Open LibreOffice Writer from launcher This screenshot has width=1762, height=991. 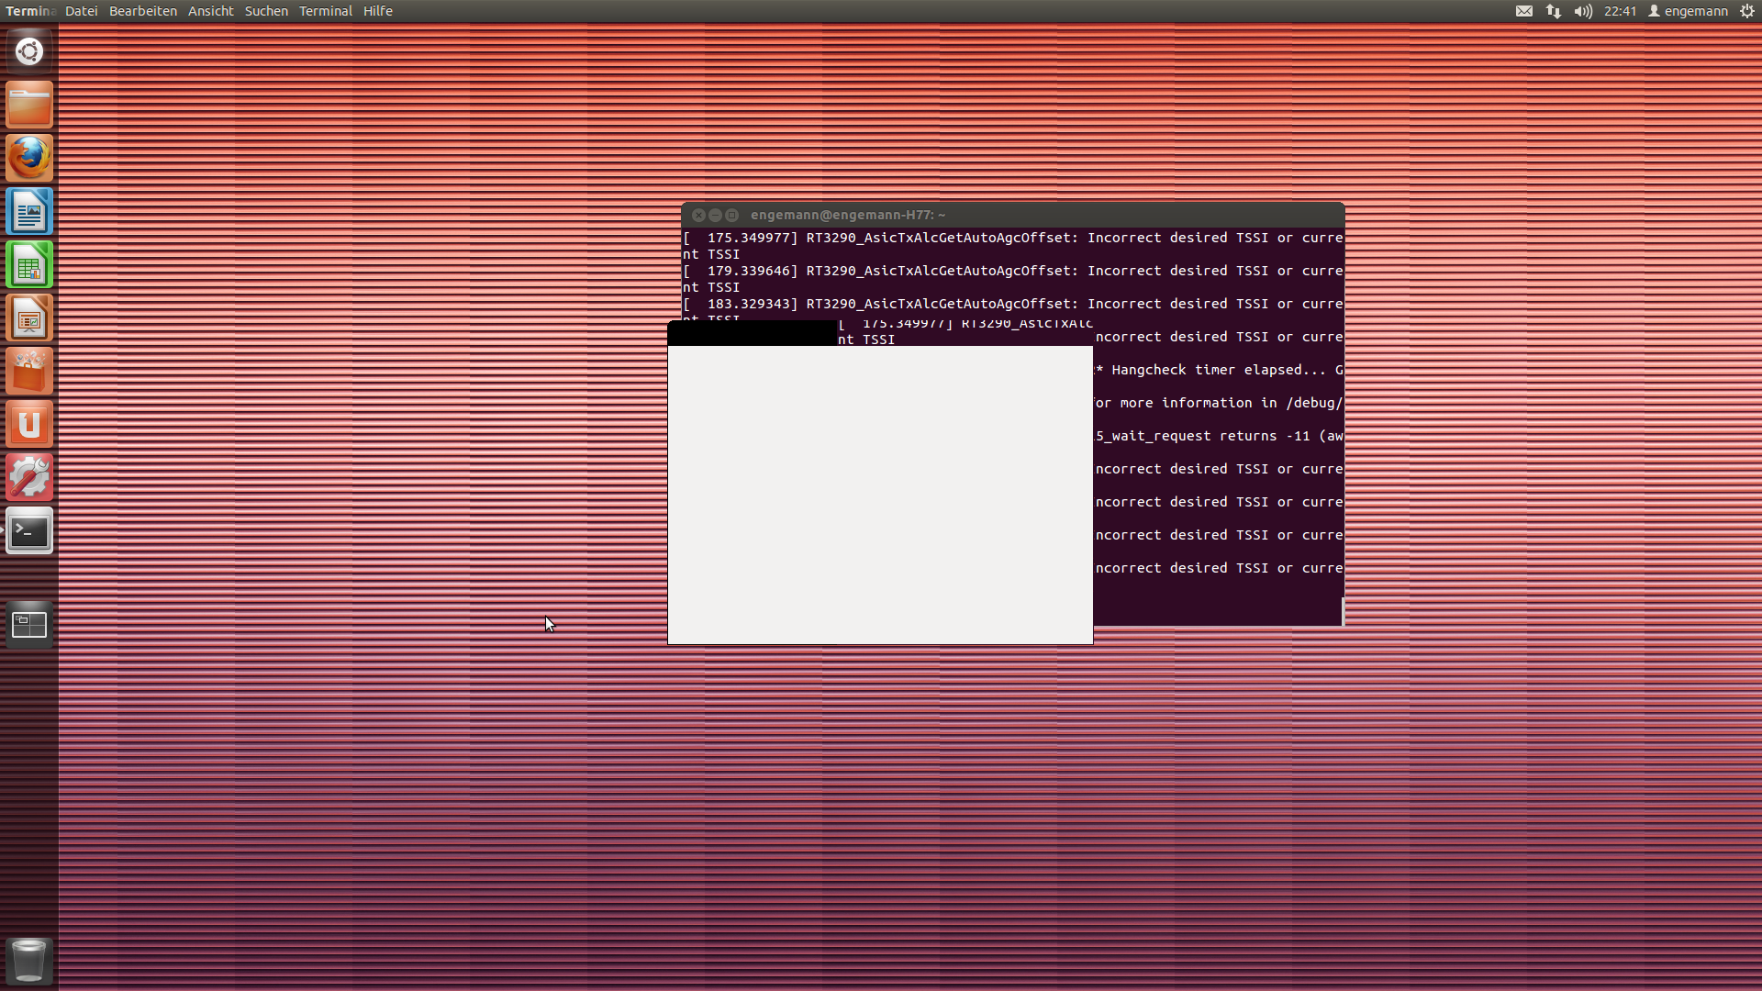click(x=29, y=212)
